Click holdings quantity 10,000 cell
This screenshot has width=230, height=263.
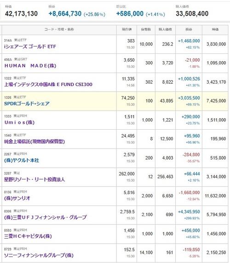146,44
